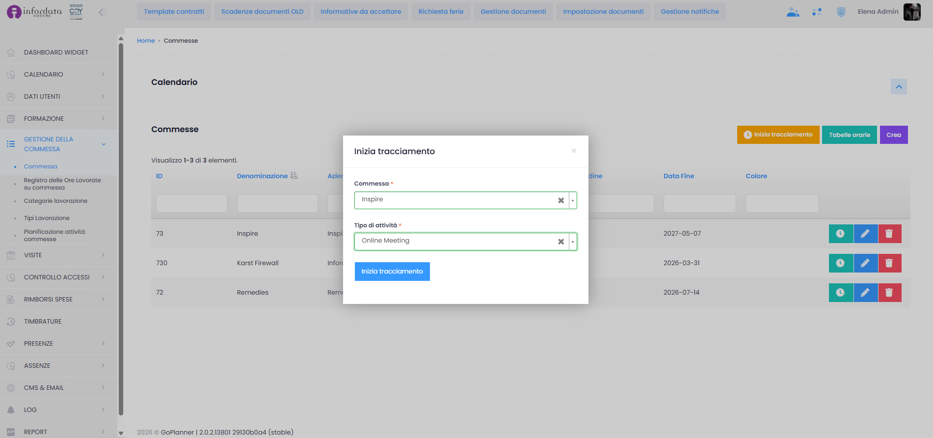Screen dimensions: 933x438
Task: Open the Richiesta ferie tab
Action: pyautogui.click(x=441, y=12)
